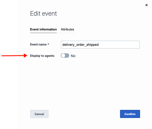Click the 'Edit event' dialog heading

(43, 13)
